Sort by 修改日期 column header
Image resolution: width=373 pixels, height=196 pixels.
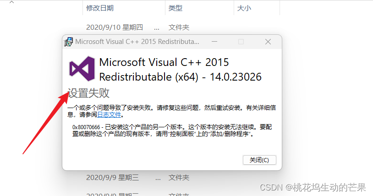[x=100, y=8]
